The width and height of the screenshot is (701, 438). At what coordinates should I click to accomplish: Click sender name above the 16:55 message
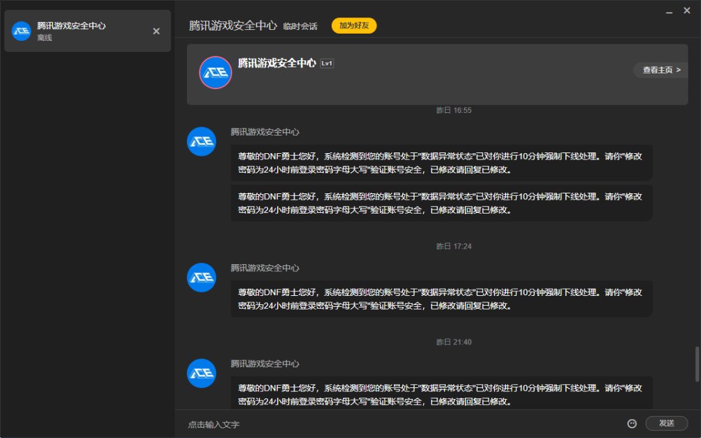[265, 132]
